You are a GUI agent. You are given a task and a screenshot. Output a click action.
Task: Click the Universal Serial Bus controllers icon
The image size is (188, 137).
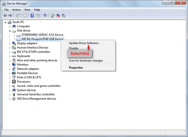(14, 94)
